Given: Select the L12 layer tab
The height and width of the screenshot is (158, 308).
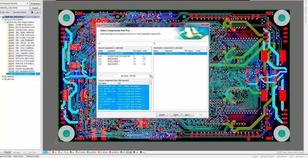Looking at the screenshot, I should coord(143,152).
